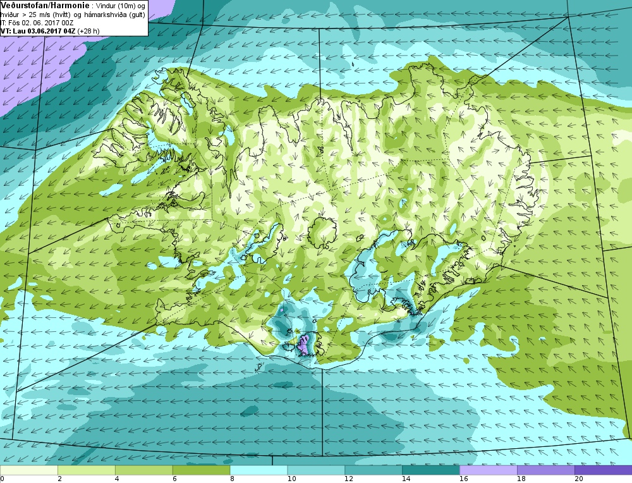Viewport: 632px width, 483px height.
Task: Select the light cyan 8–10 m/s legend swatch
Action: click(x=258, y=470)
